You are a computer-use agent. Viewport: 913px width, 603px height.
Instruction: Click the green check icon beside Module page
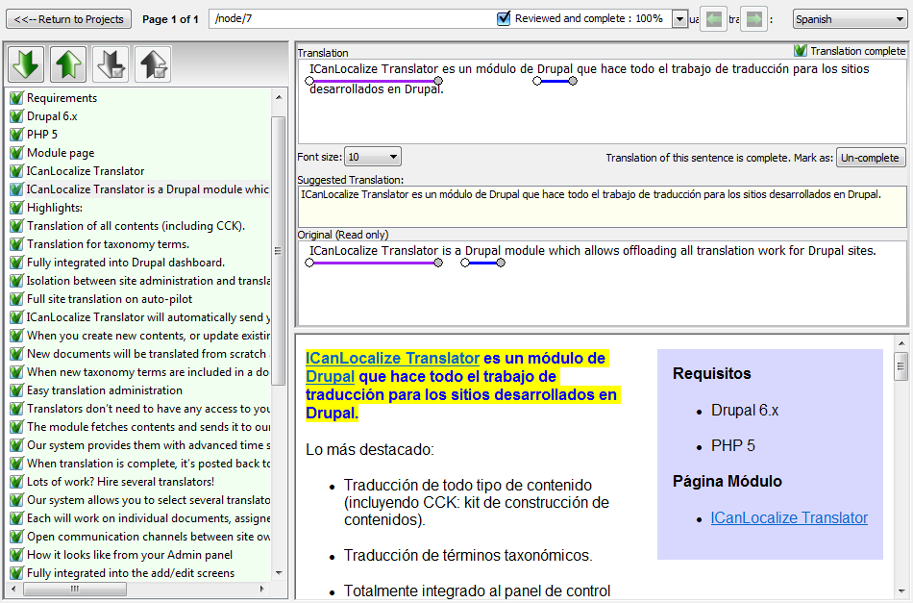click(16, 153)
